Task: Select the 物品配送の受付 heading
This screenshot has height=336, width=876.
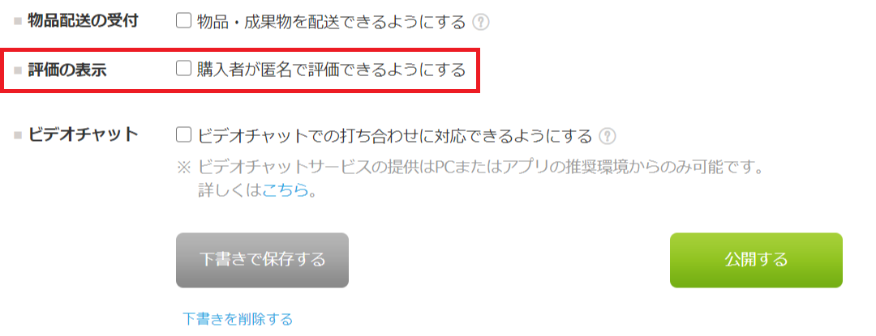Action: (x=84, y=21)
